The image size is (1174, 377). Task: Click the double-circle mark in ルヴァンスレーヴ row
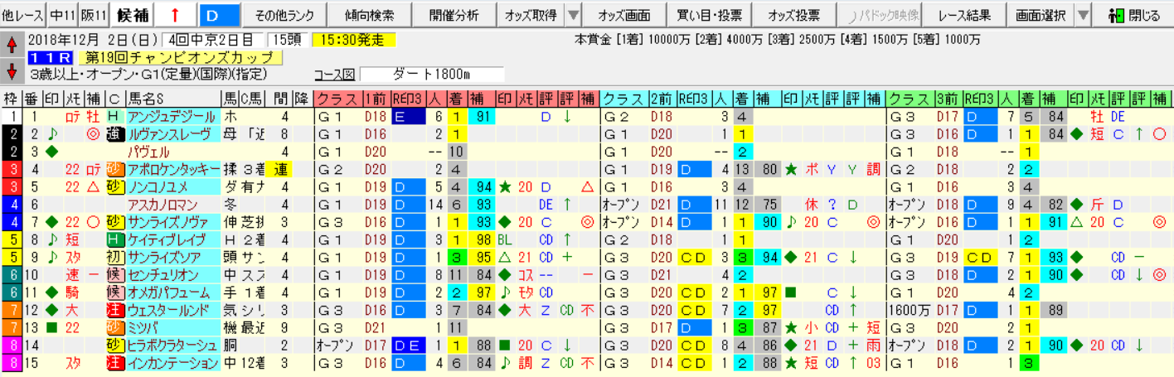point(94,133)
